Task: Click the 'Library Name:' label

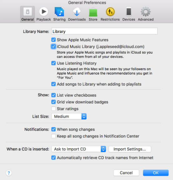Action: [36, 31]
